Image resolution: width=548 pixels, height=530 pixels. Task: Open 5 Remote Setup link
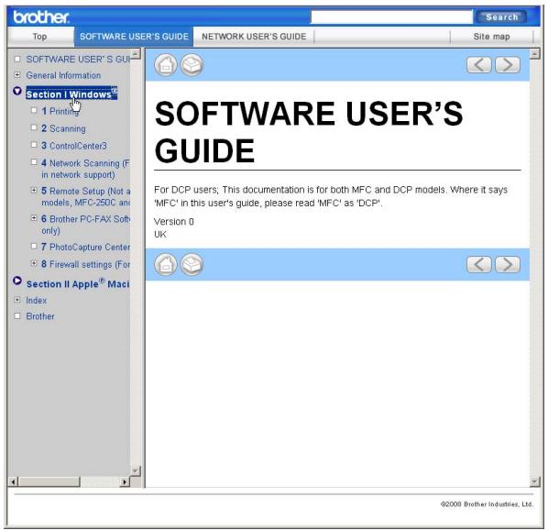pyautogui.click(x=85, y=196)
